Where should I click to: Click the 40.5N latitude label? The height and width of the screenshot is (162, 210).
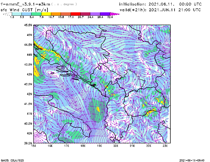click(28, 123)
